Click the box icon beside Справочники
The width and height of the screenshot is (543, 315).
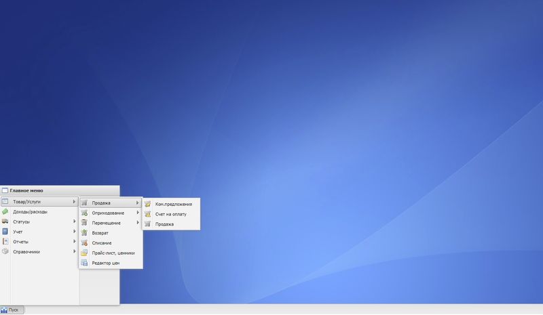(5, 251)
